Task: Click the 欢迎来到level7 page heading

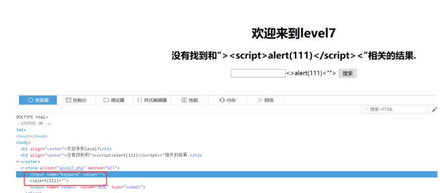Action: point(294,33)
